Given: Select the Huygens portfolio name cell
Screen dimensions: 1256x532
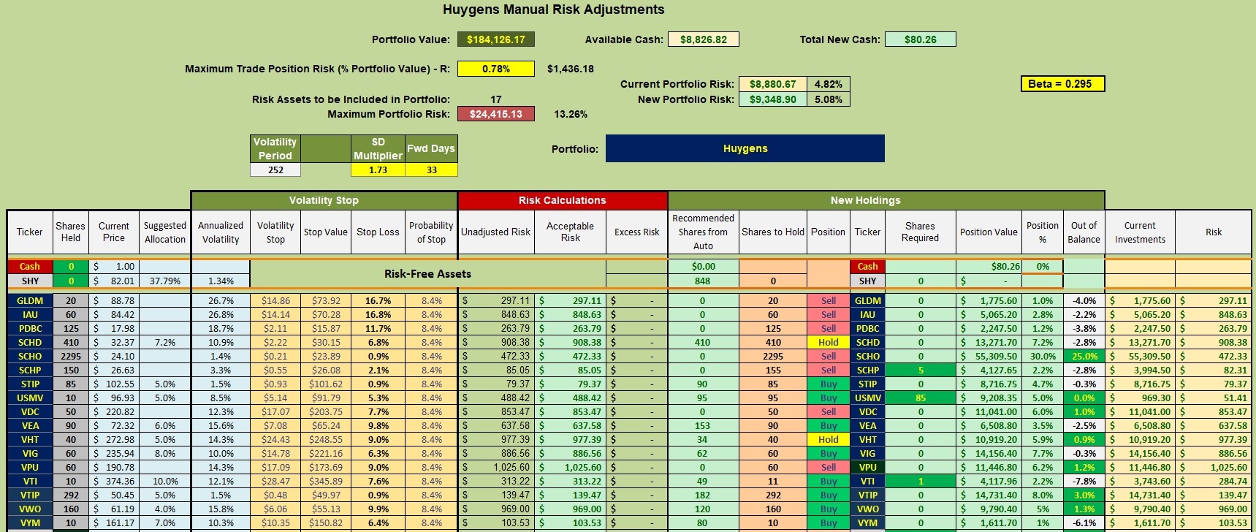Looking at the screenshot, I should click(745, 148).
